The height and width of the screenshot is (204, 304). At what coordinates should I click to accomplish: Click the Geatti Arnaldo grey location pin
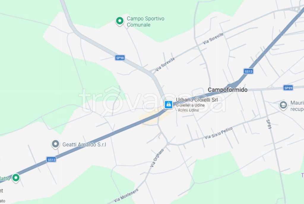[56, 144]
